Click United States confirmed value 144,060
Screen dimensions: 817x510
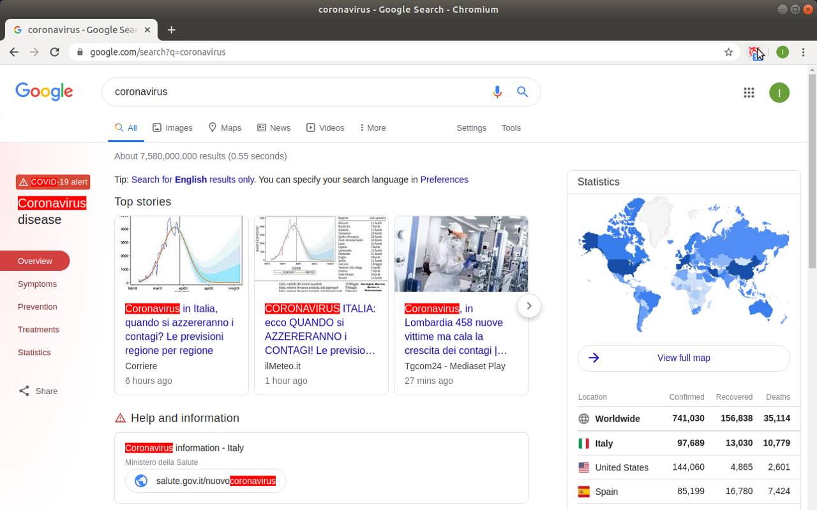click(x=688, y=467)
